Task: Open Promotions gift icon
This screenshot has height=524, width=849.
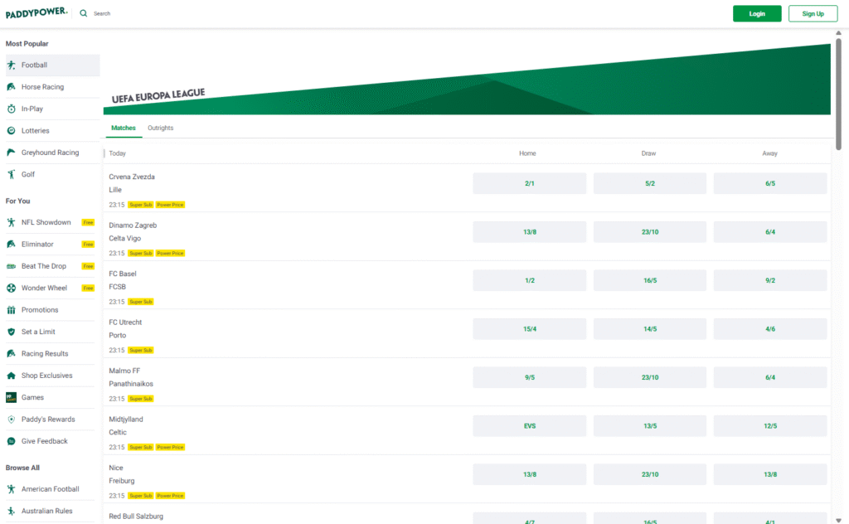Action: 12,310
